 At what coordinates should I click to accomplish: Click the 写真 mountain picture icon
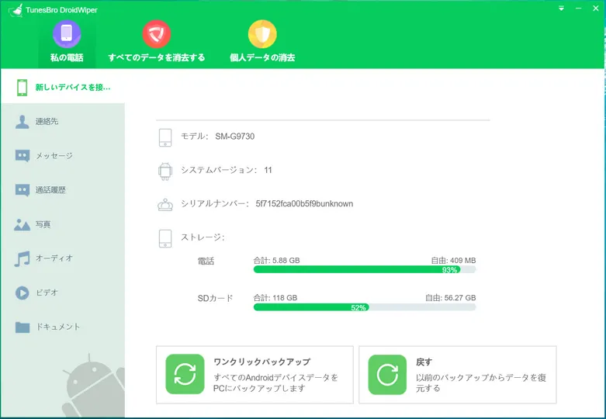22,224
